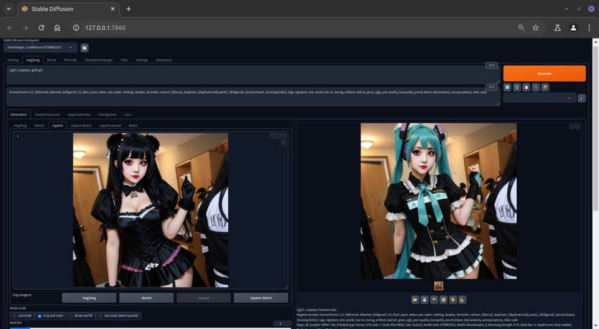The width and height of the screenshot is (599, 329).
Task: Clear the prompt with the trash icon
Action: [x=517, y=87]
